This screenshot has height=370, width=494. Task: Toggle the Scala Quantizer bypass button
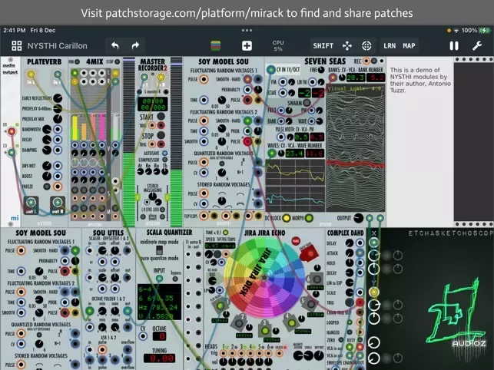[175, 279]
